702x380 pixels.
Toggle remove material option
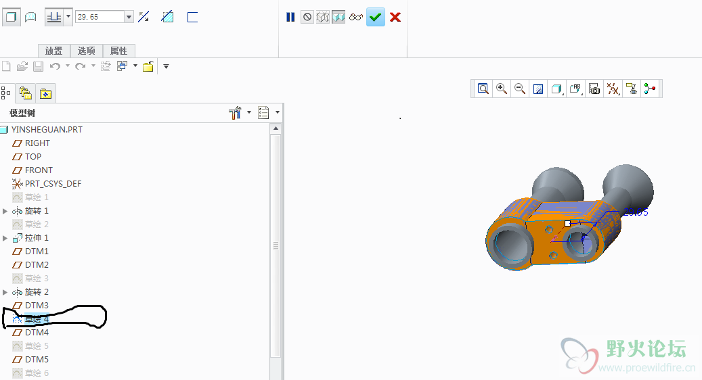(x=167, y=17)
